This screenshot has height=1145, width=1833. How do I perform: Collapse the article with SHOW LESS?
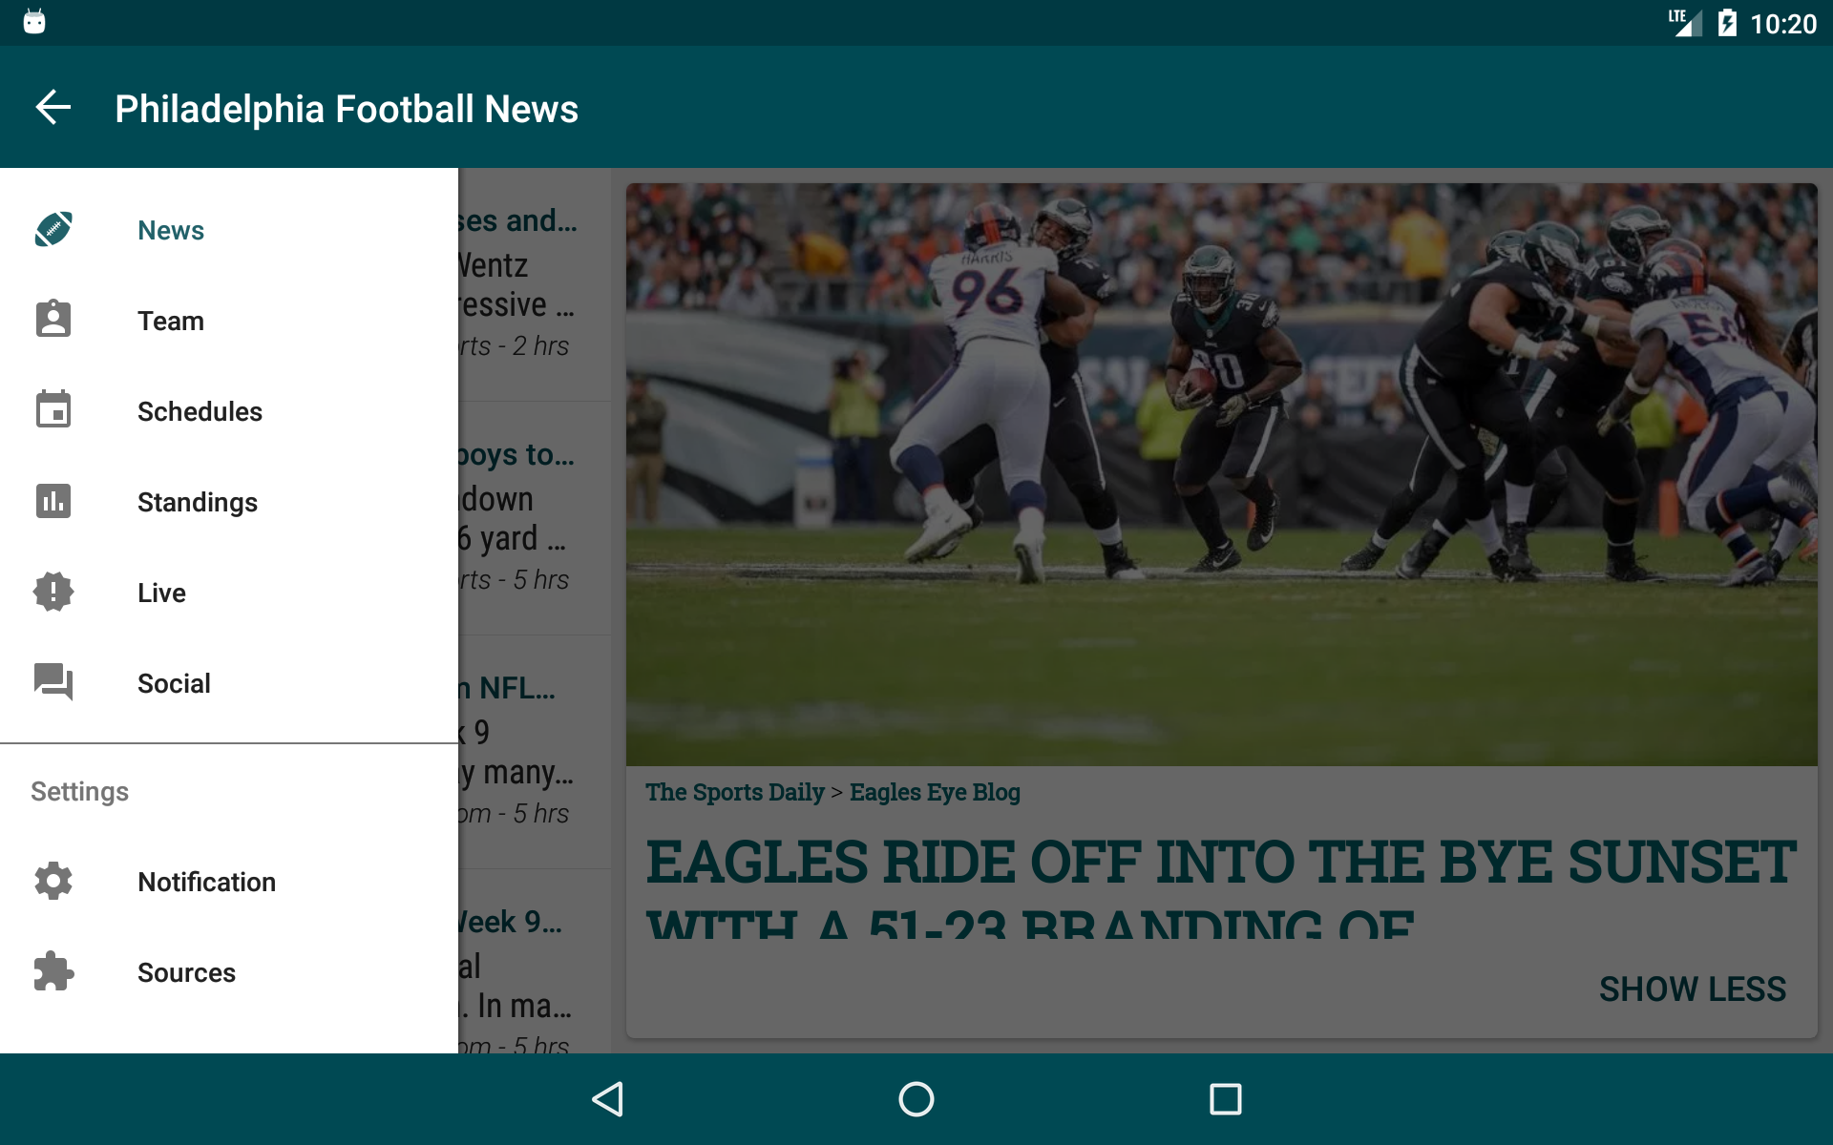[1692, 989]
